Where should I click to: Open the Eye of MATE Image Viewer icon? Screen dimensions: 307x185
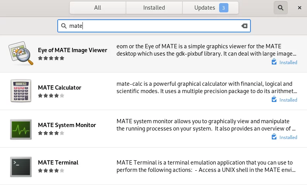pyautogui.click(x=21, y=53)
